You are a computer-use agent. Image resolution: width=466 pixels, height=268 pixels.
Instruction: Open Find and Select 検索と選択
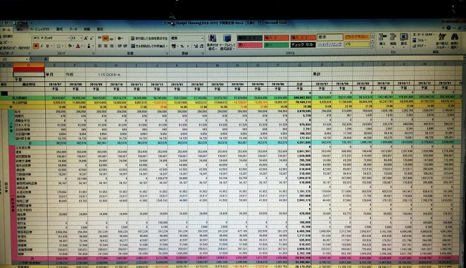(x=454, y=41)
